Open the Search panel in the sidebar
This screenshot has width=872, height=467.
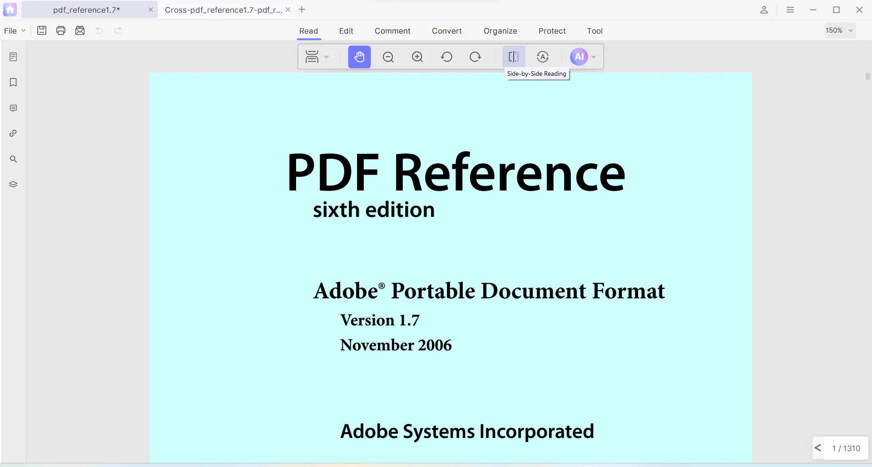[13, 159]
